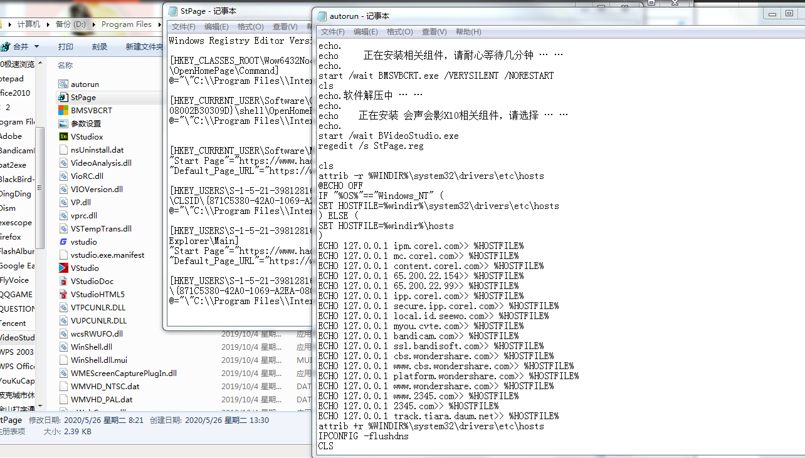The width and height of the screenshot is (805, 458).
Task: Select the autorun batch file icon
Action: [x=63, y=84]
